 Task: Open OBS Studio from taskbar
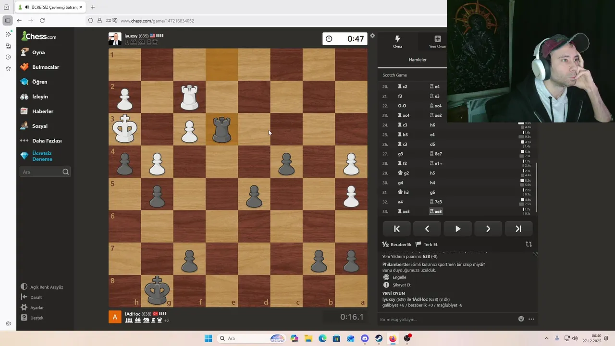pyautogui.click(x=407, y=338)
